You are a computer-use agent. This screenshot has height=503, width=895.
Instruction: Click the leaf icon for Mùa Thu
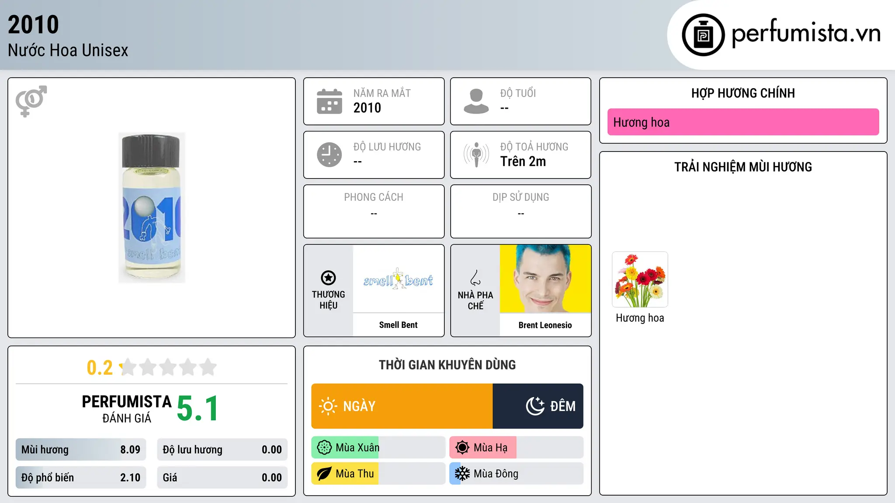coord(324,474)
